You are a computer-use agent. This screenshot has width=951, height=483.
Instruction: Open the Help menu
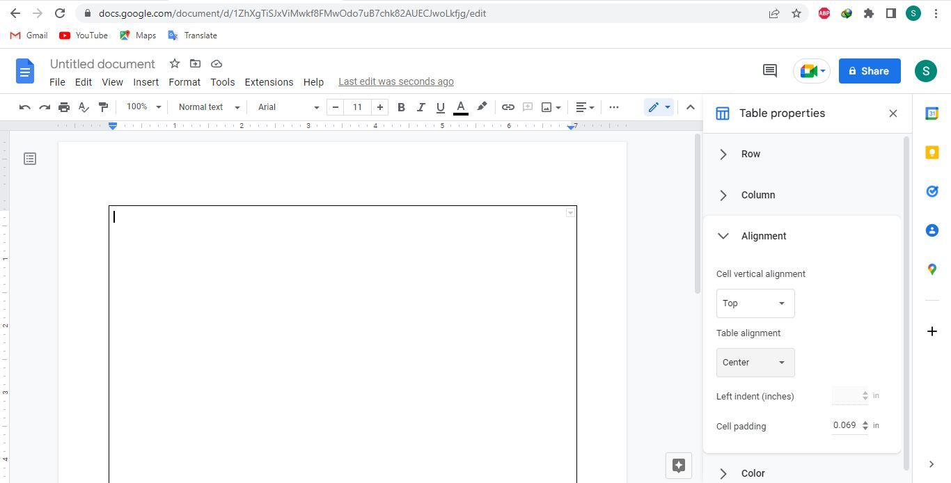pos(313,82)
